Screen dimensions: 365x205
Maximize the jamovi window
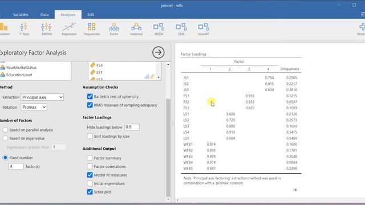click(354, 5)
